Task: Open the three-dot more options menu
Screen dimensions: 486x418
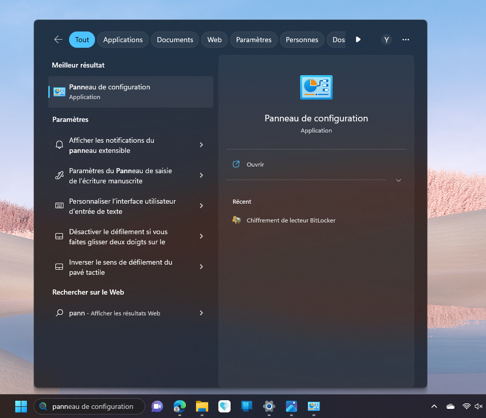Action: (406, 40)
